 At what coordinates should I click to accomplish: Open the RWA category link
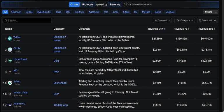(x=56, y=72)
